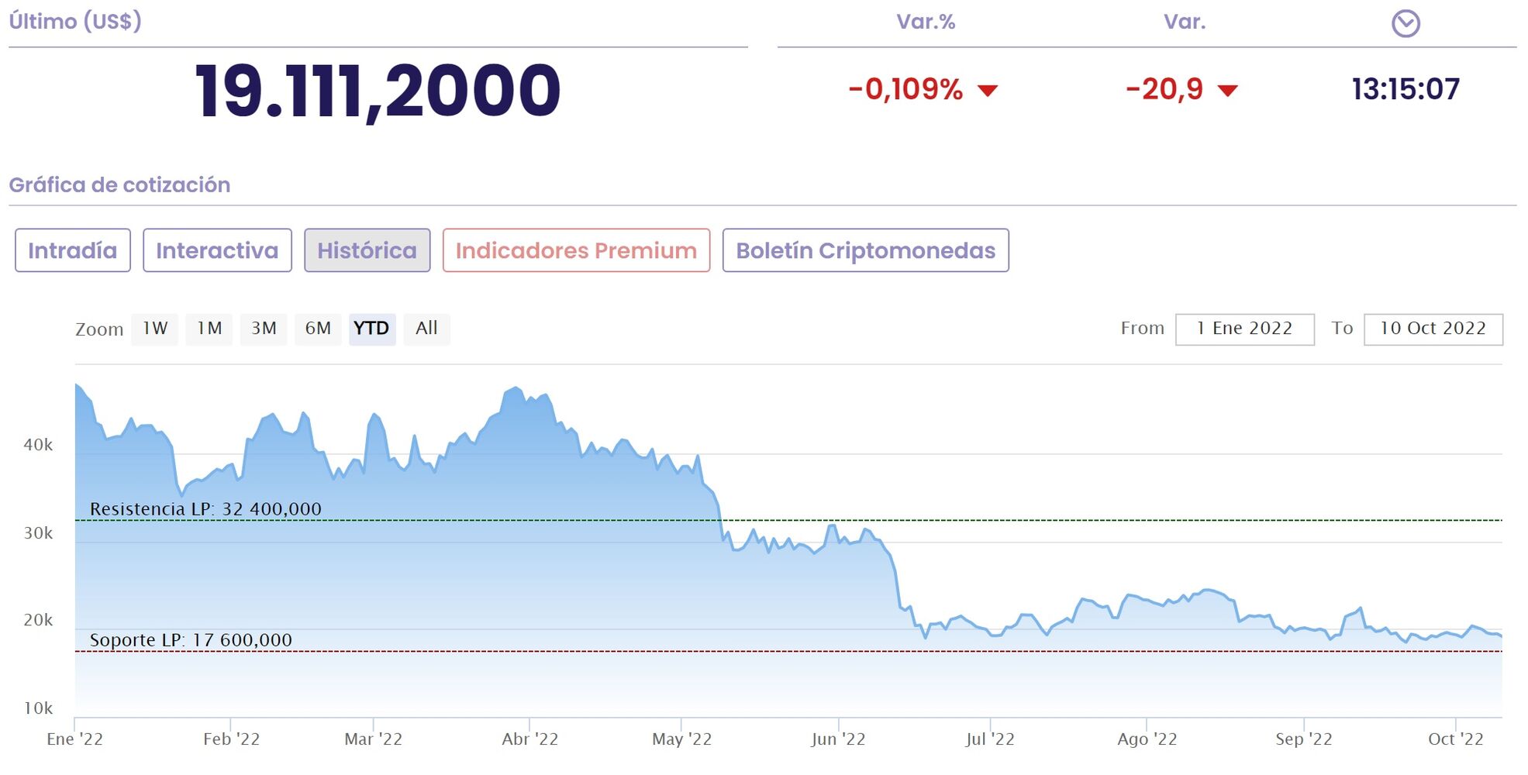Click the Resistencia LP green dashed line label

coord(205,509)
